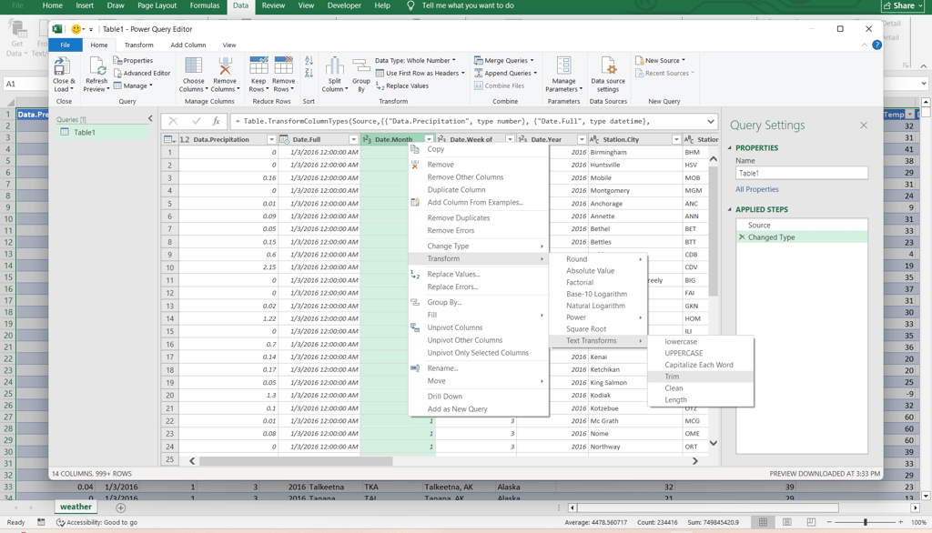Collapse the Queries pane
The height and width of the screenshot is (533, 932).
pos(150,119)
